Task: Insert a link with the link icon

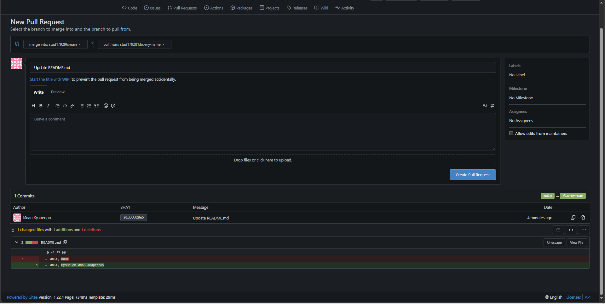Action: [x=72, y=106]
